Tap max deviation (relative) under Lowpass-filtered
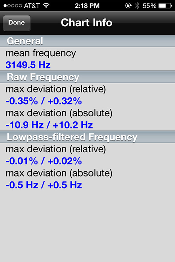Image resolution: width=175 pixels, height=262 pixels. click(x=56, y=149)
